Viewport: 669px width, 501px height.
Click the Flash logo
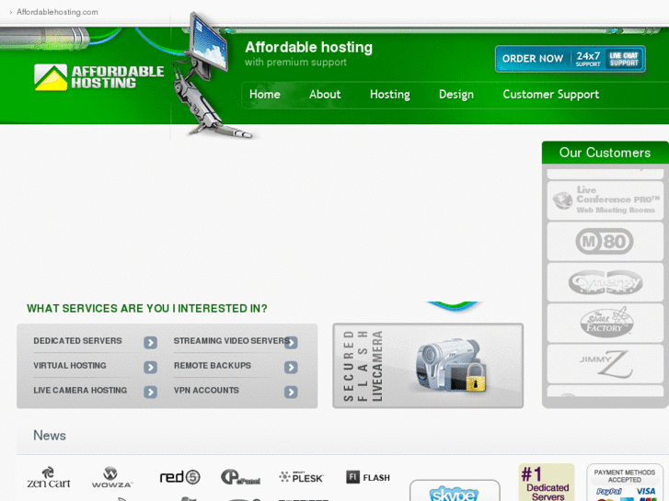[368, 477]
